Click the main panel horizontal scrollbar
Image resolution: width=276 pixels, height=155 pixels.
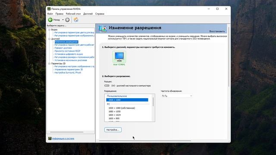tap(145, 141)
